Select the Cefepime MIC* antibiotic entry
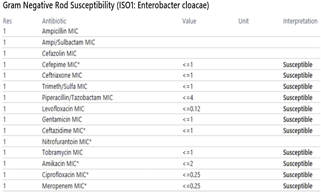This screenshot has height=192, width=321. coord(61,65)
